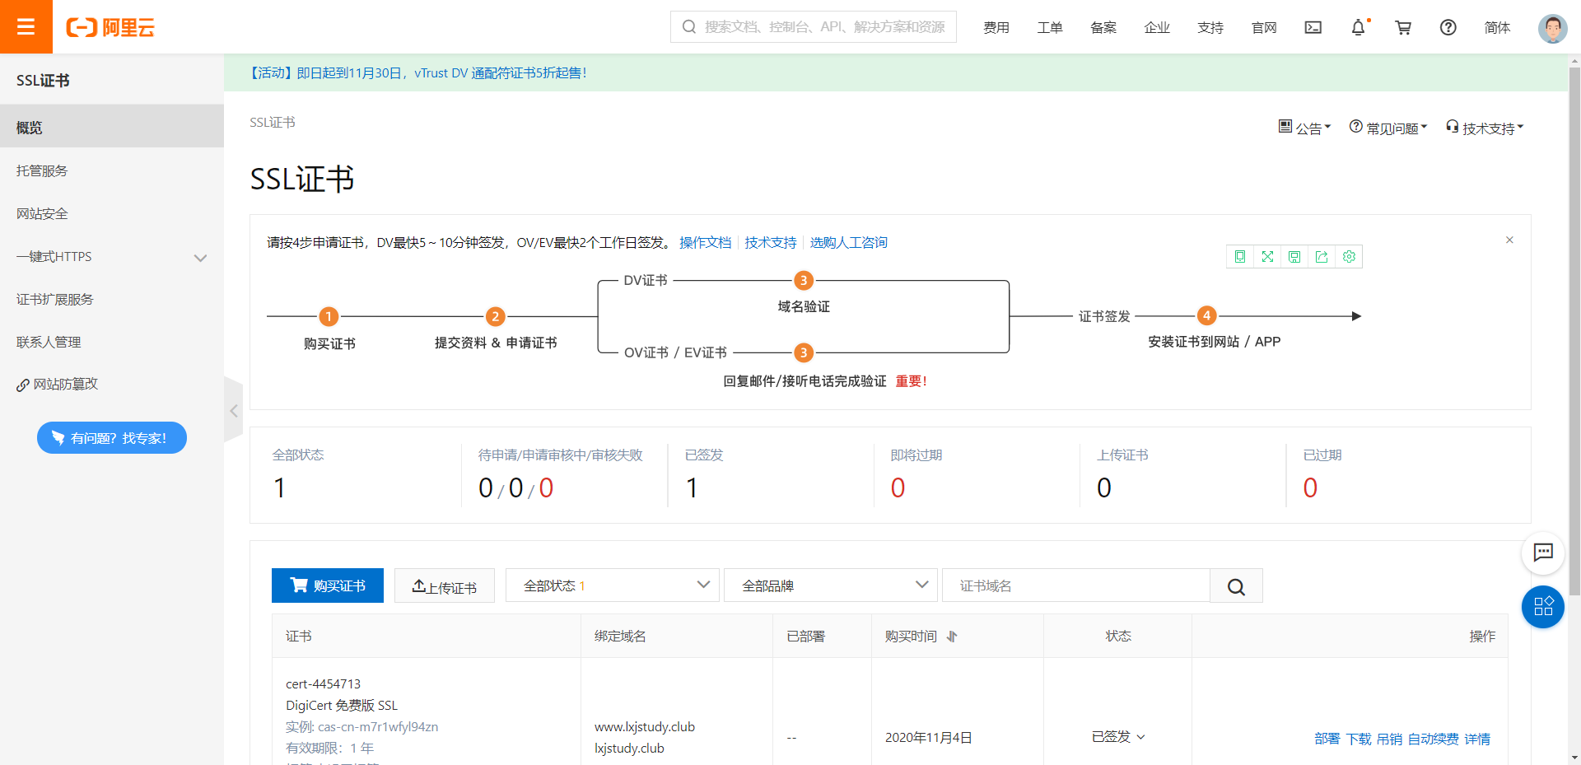
Task: Open the orange hamburger navigation menu
Action: point(26,26)
